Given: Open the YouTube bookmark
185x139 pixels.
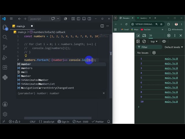Looking at the screenshot, I should coord(146,30).
